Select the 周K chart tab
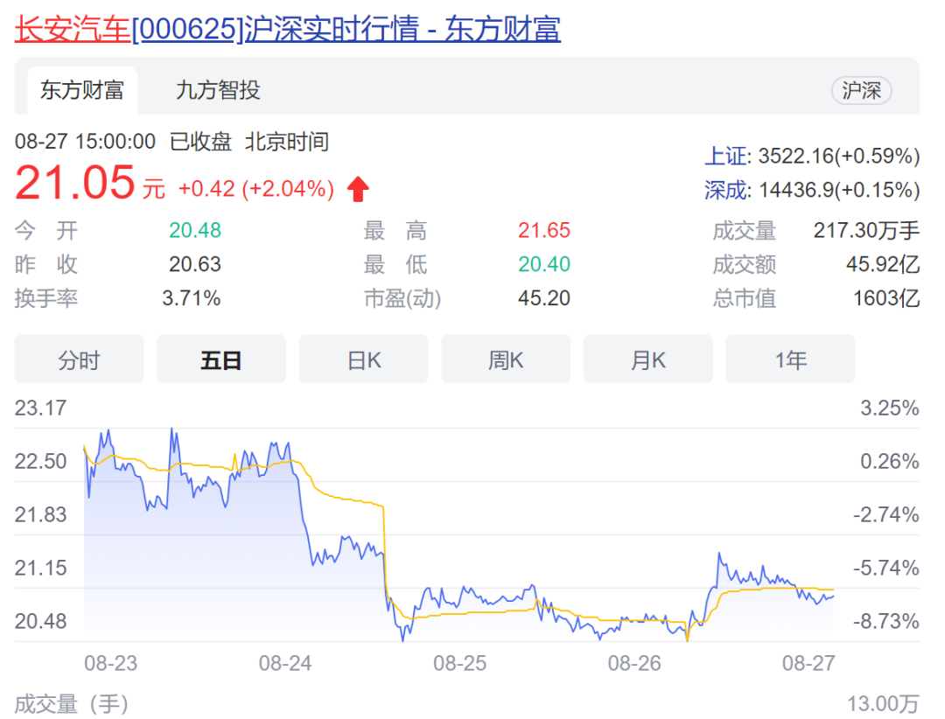The width and height of the screenshot is (945, 719). (x=506, y=359)
